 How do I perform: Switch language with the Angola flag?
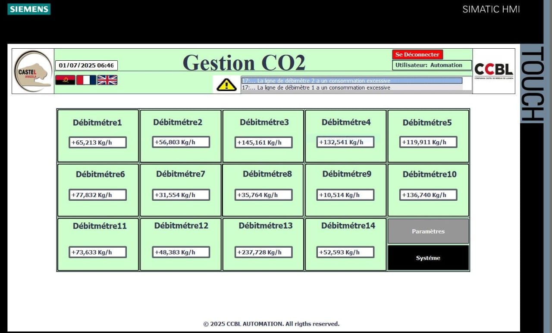[x=65, y=80]
